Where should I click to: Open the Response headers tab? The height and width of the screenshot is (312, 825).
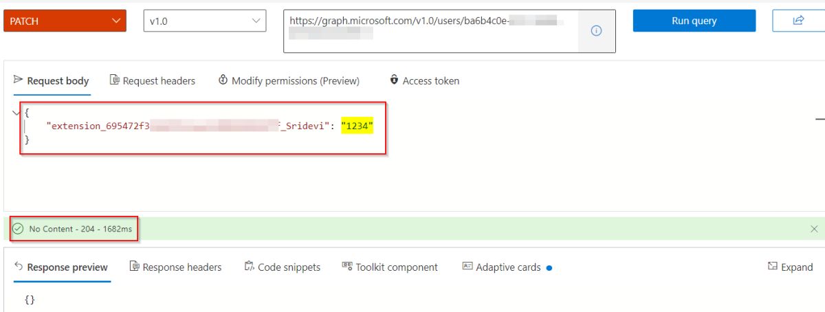coord(175,267)
